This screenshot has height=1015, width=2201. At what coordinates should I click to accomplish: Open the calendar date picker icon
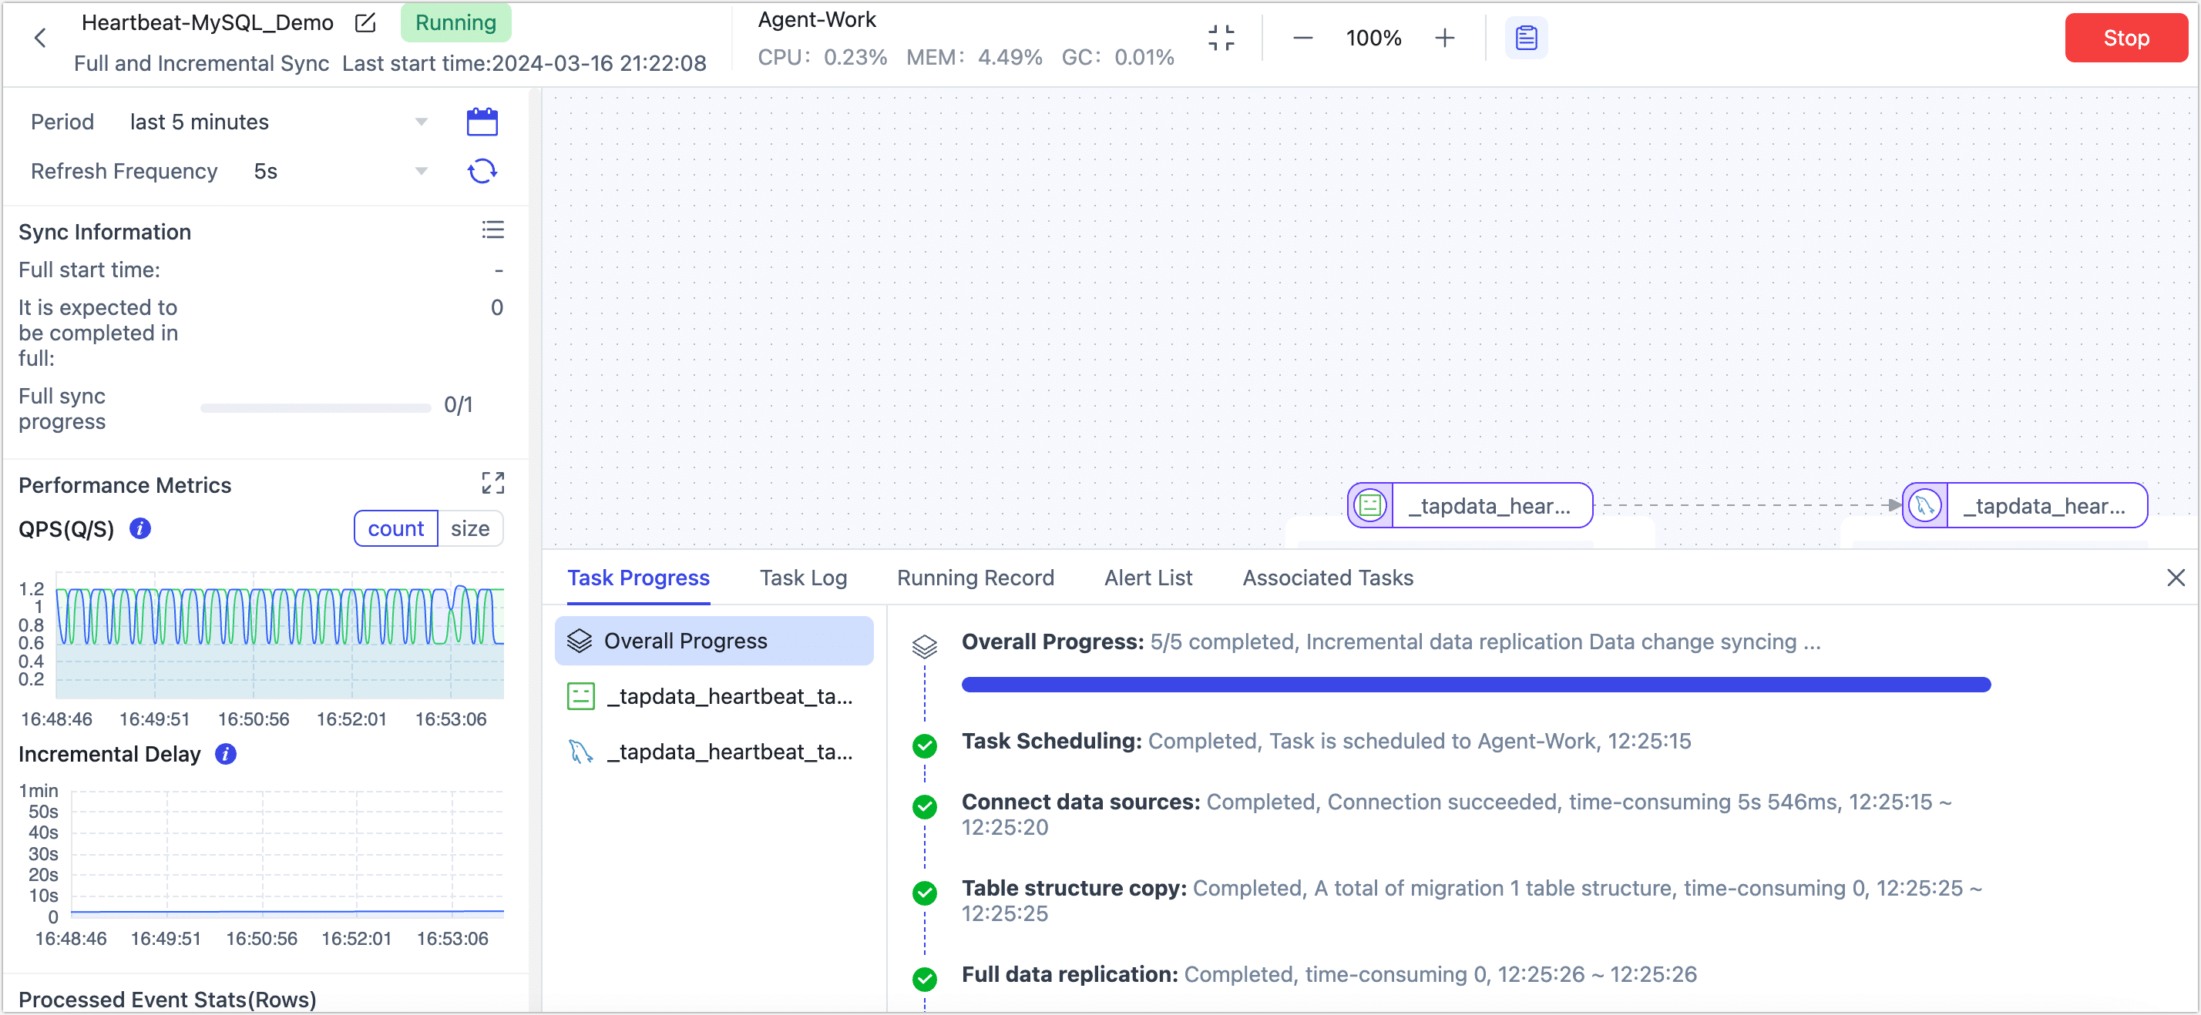pos(482,122)
